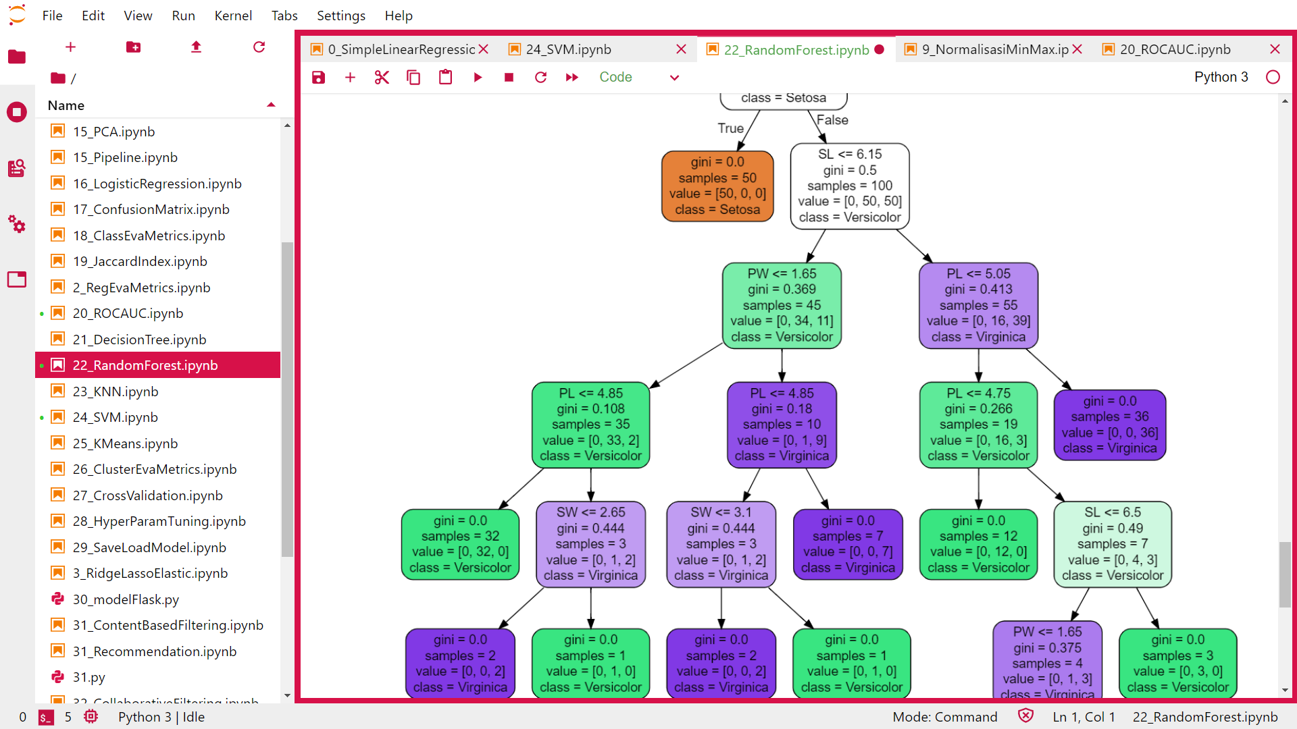1297x729 pixels.
Task: Refresh the file list
Action: pyautogui.click(x=259, y=47)
